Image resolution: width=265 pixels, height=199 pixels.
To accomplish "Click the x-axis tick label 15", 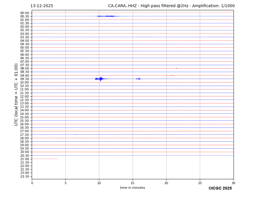I will pyautogui.click(x=133, y=183).
